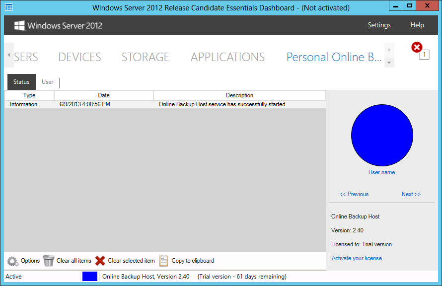Open the navigation tabs overflow dropdown
This screenshot has width=442, height=286.
point(389,62)
